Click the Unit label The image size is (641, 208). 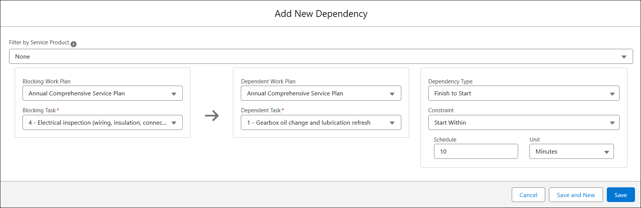coord(535,139)
